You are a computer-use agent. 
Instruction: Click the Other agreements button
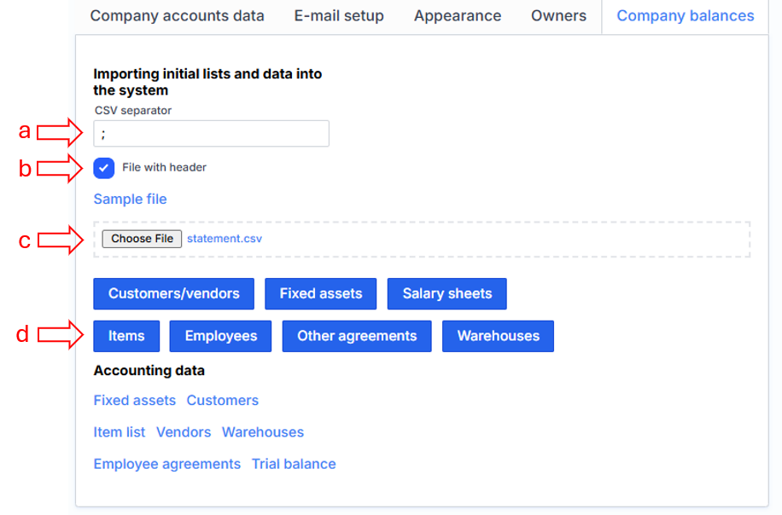[357, 337]
